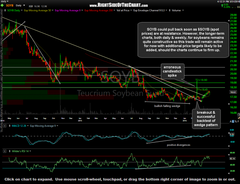Click the arrow at the MACD panel's bottom edge
Viewport: 240px width, 184px height.
(x=229, y=146)
